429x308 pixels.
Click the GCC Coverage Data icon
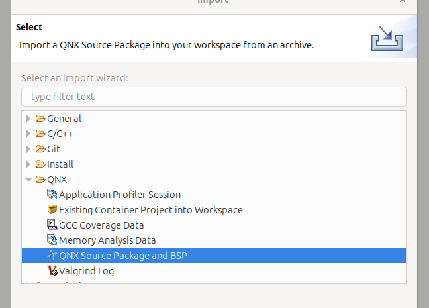(52, 225)
